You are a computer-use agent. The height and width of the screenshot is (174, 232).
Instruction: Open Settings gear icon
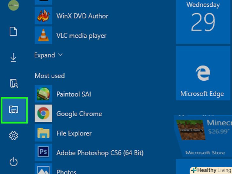13,135
